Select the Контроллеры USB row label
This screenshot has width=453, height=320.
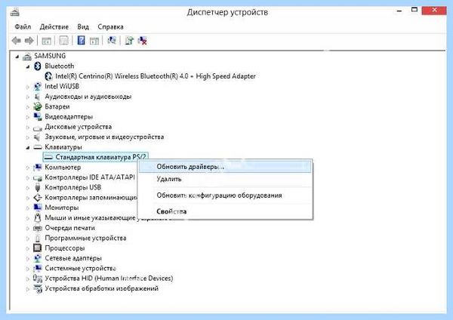[x=72, y=187]
